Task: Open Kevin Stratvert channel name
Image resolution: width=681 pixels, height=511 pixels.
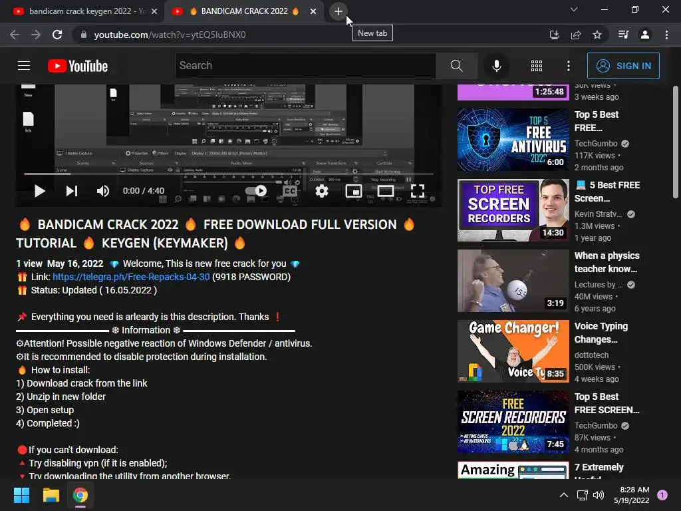Action: (x=598, y=214)
